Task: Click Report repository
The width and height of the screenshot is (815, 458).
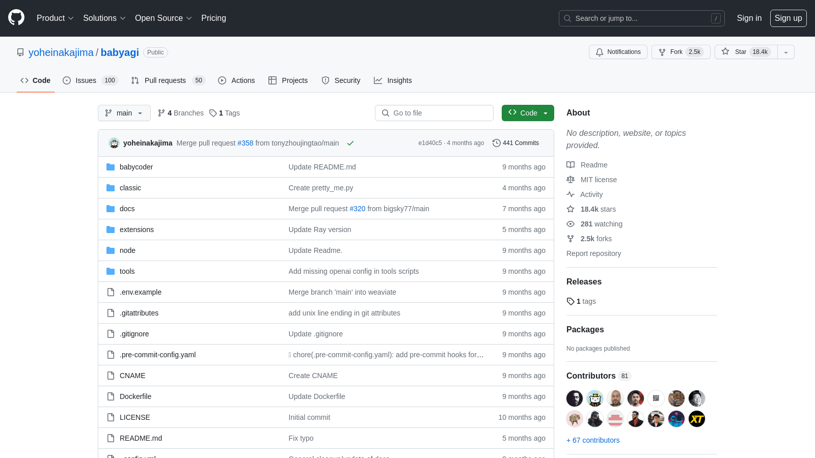Action: pyautogui.click(x=593, y=253)
